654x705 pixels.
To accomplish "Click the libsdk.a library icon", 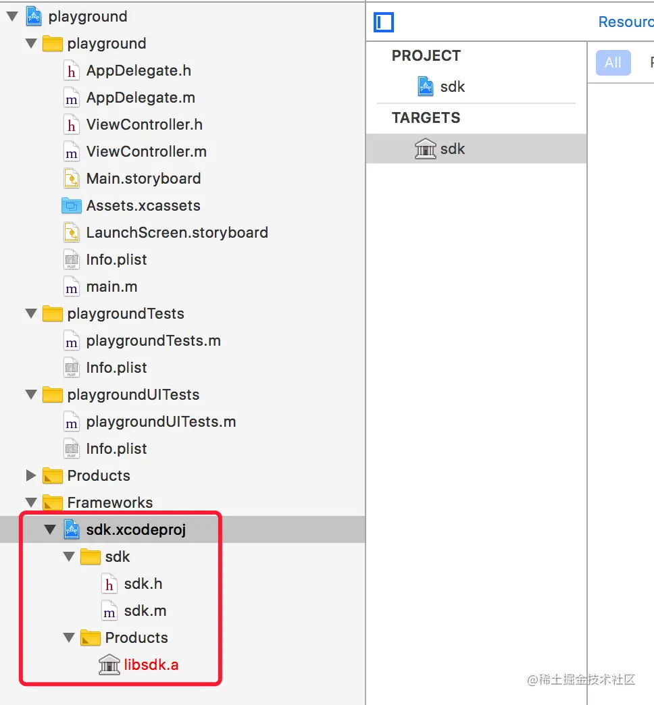I will (x=109, y=664).
